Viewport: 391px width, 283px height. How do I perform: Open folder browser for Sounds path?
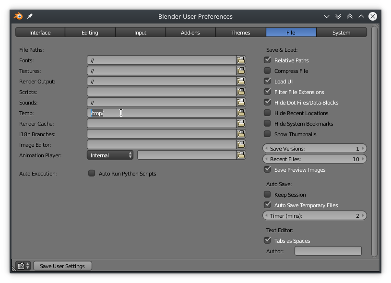point(241,102)
